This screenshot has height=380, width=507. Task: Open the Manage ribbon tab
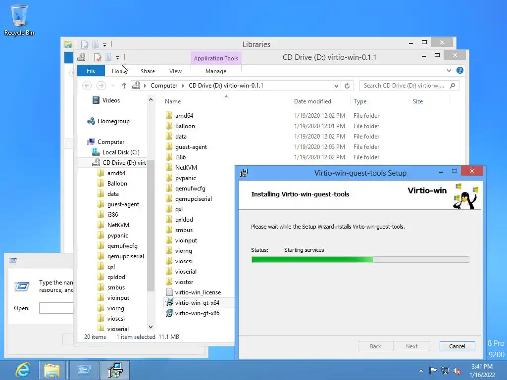click(216, 71)
